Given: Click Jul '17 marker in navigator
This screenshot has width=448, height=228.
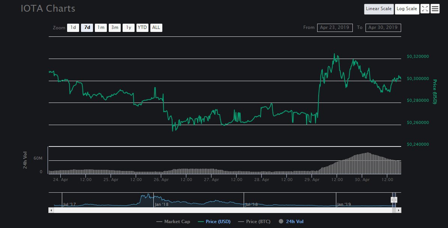Looking at the screenshot, I should (69, 204).
